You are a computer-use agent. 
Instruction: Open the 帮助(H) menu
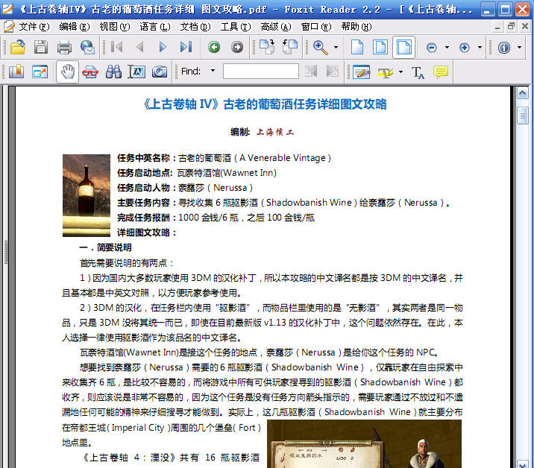point(356,27)
